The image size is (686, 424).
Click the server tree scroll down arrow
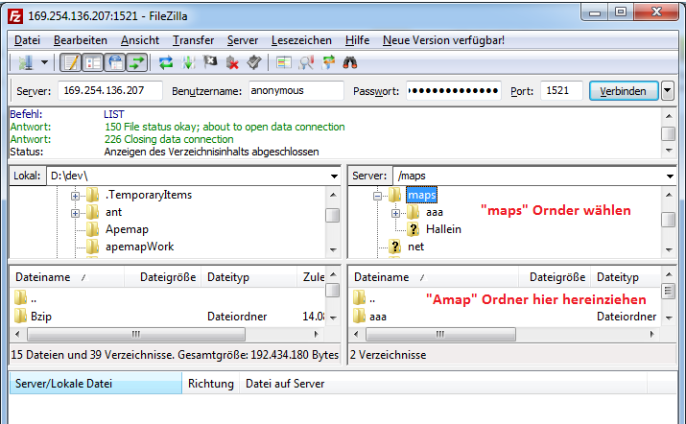click(x=669, y=249)
